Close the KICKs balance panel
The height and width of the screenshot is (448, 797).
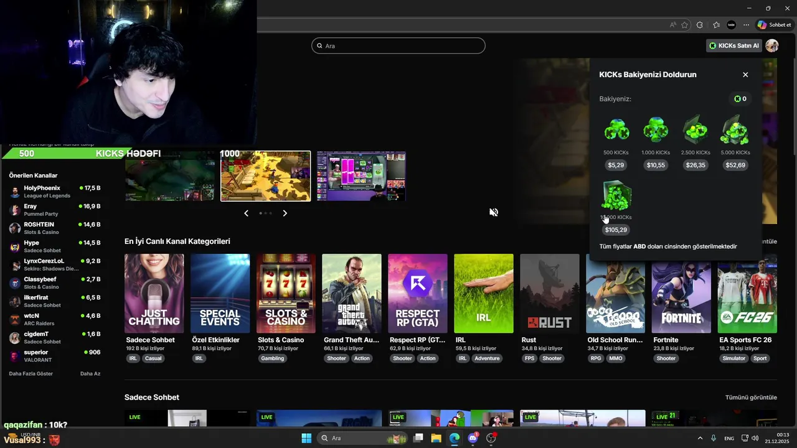point(745,75)
